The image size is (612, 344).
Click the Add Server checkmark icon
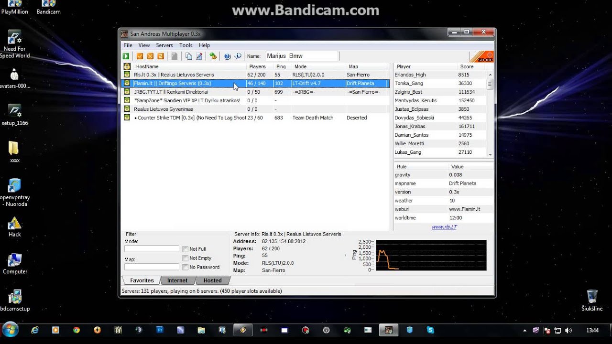click(x=140, y=56)
